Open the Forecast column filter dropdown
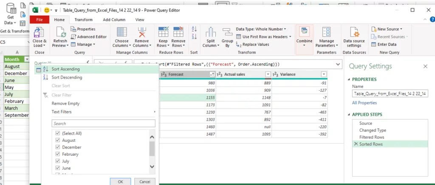The image size is (435, 185). pyautogui.click(x=212, y=74)
